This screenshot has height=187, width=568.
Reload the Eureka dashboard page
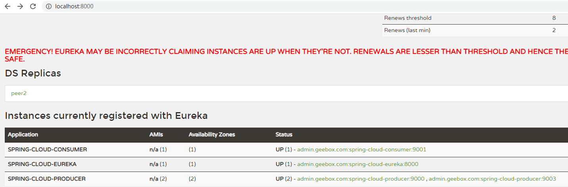[33, 6]
